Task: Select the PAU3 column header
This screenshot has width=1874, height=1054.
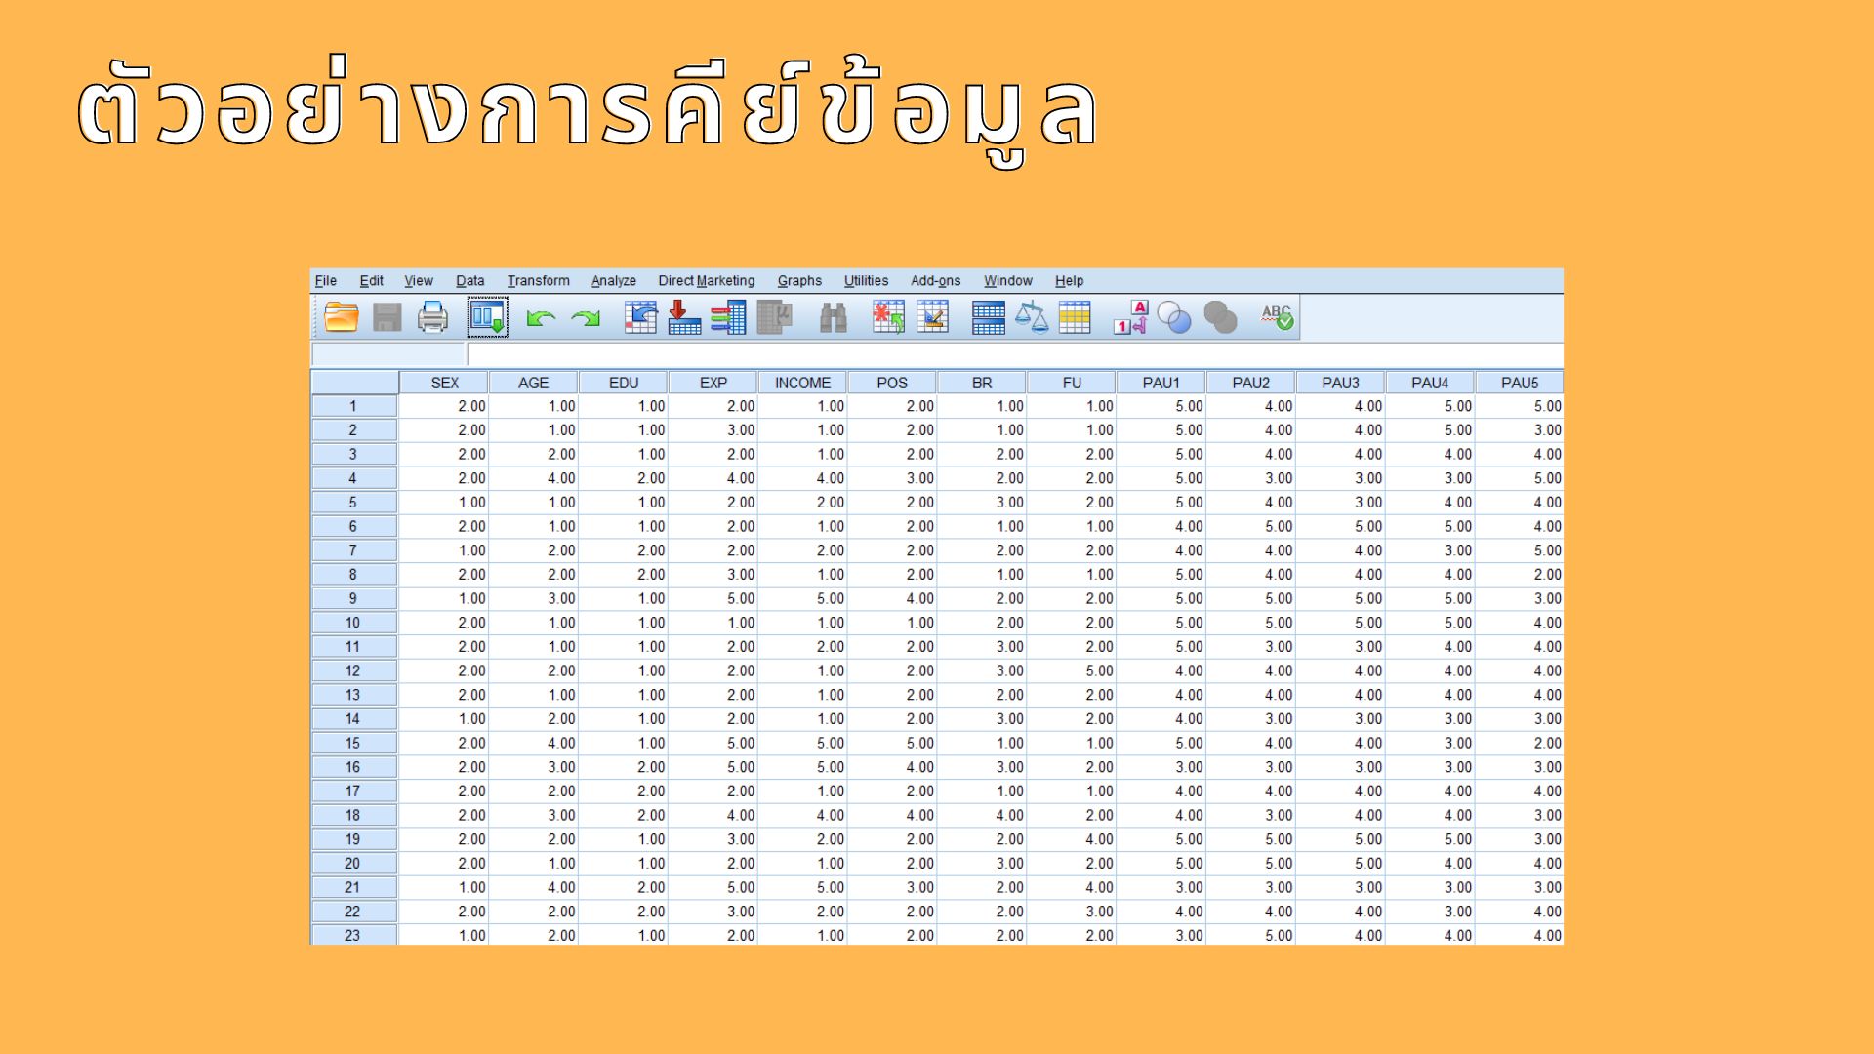Action: [x=1341, y=383]
